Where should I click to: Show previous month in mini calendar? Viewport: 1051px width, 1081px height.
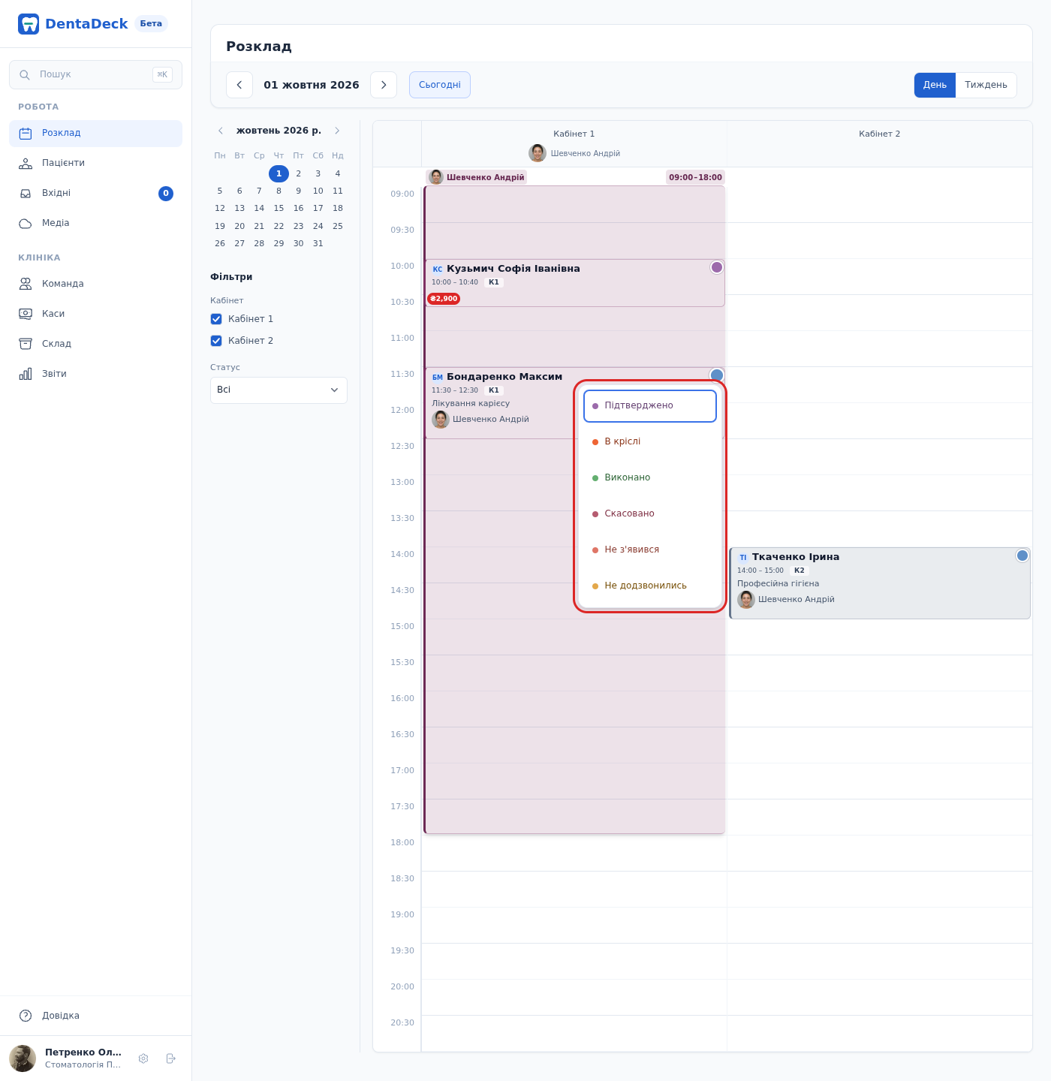coord(221,131)
